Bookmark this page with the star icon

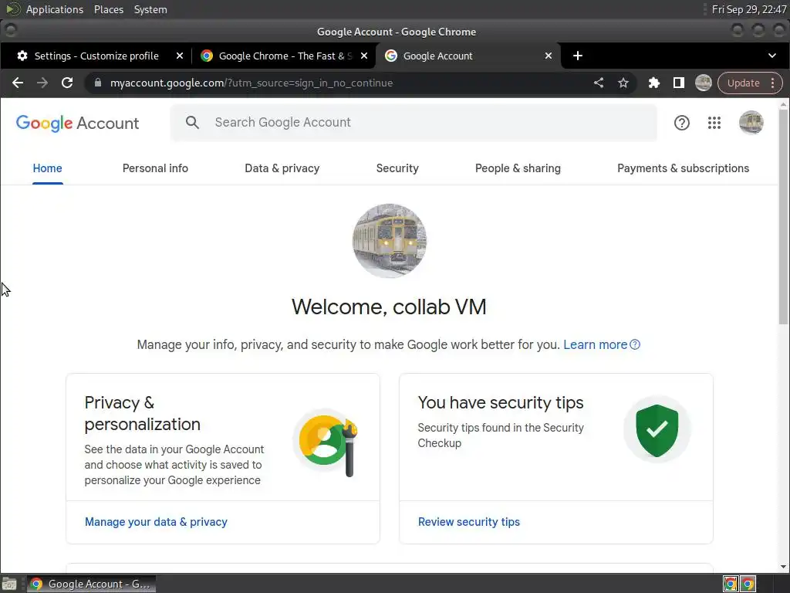coord(623,83)
